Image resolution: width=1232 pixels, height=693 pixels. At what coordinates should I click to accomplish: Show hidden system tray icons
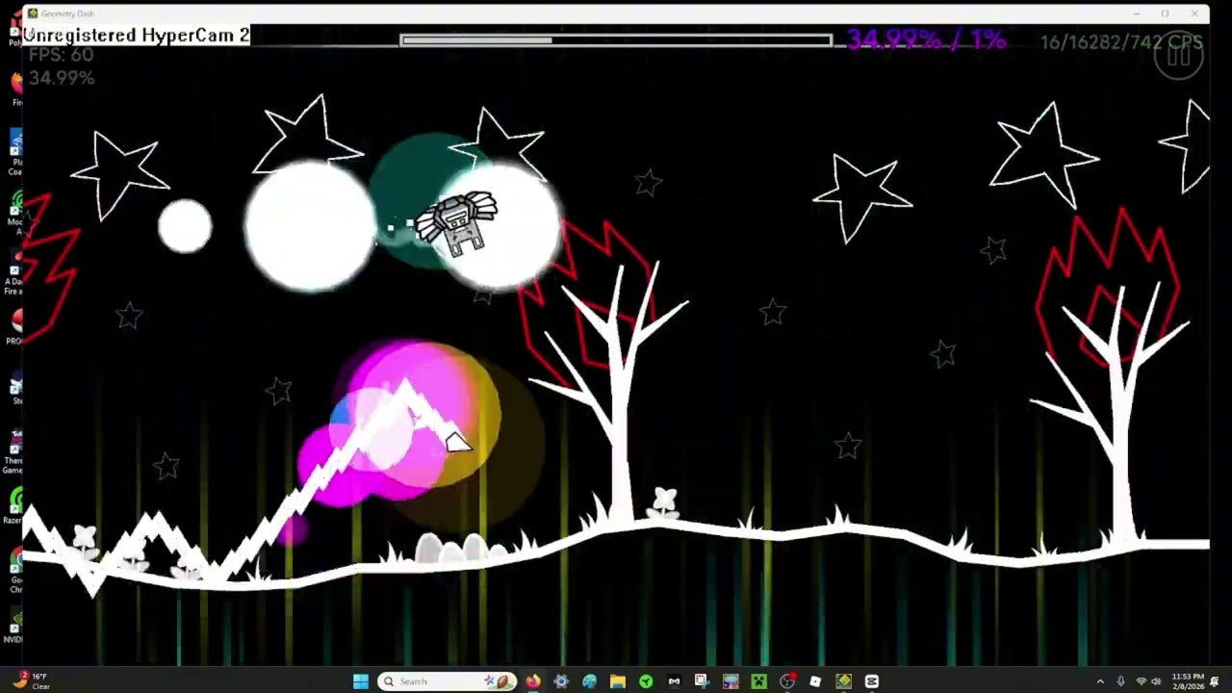click(1100, 681)
